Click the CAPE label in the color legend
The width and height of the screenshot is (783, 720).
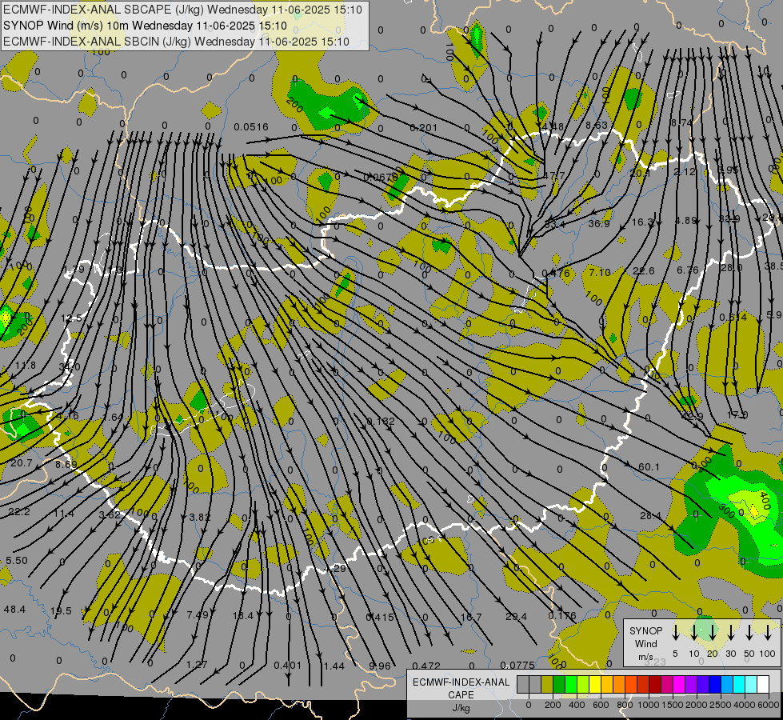point(461,695)
